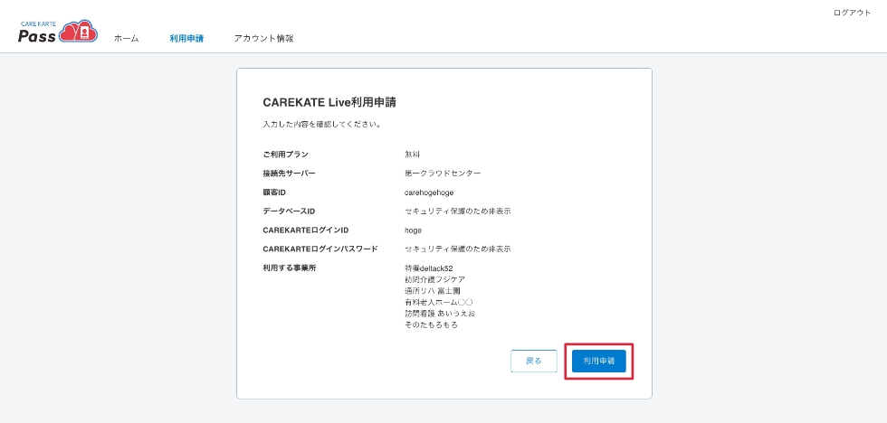Click the customer ID value carehogehoge
This screenshot has height=423, width=887.
click(x=429, y=193)
